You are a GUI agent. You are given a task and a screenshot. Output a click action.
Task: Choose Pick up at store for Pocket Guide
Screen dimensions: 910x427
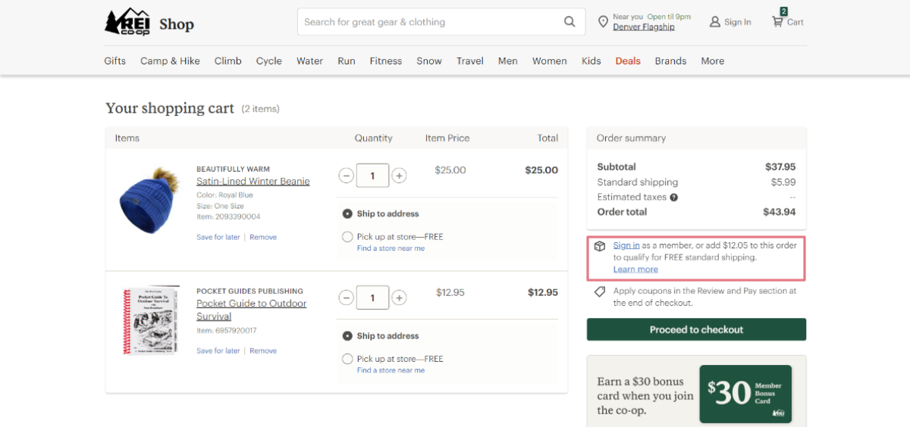click(347, 359)
